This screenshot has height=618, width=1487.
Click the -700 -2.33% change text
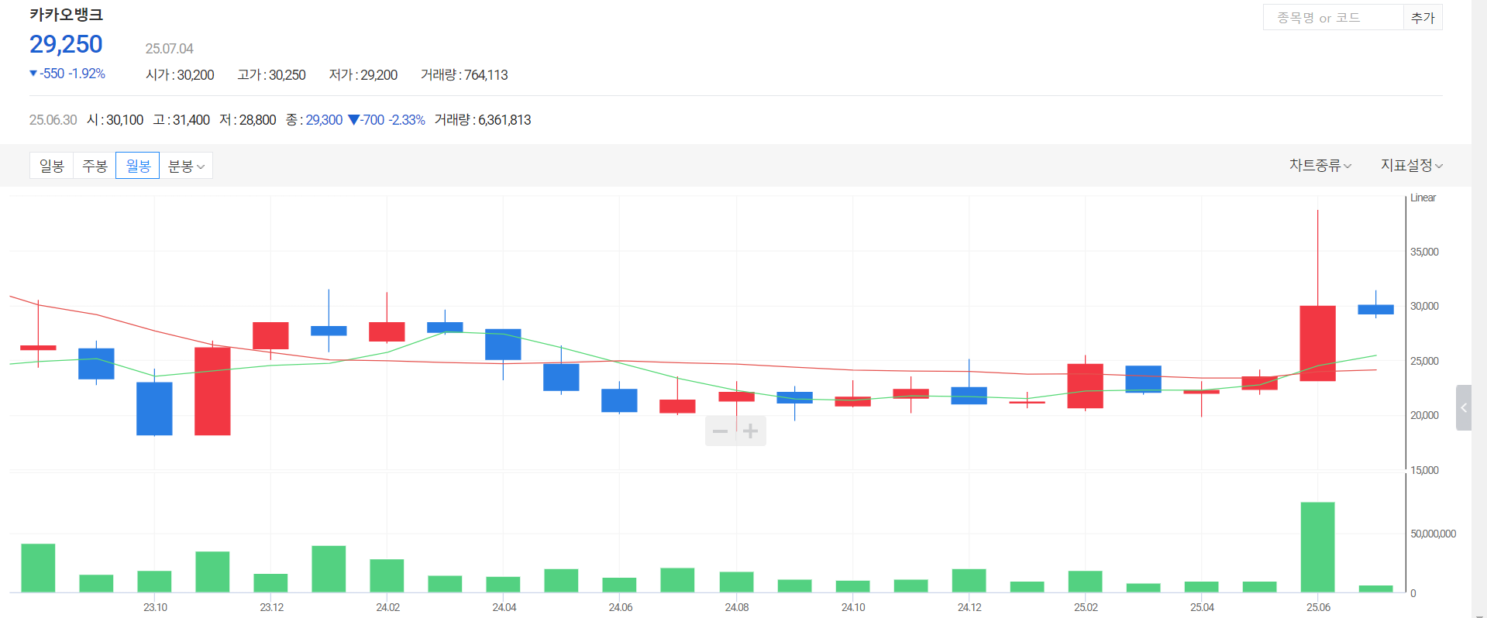[387, 120]
